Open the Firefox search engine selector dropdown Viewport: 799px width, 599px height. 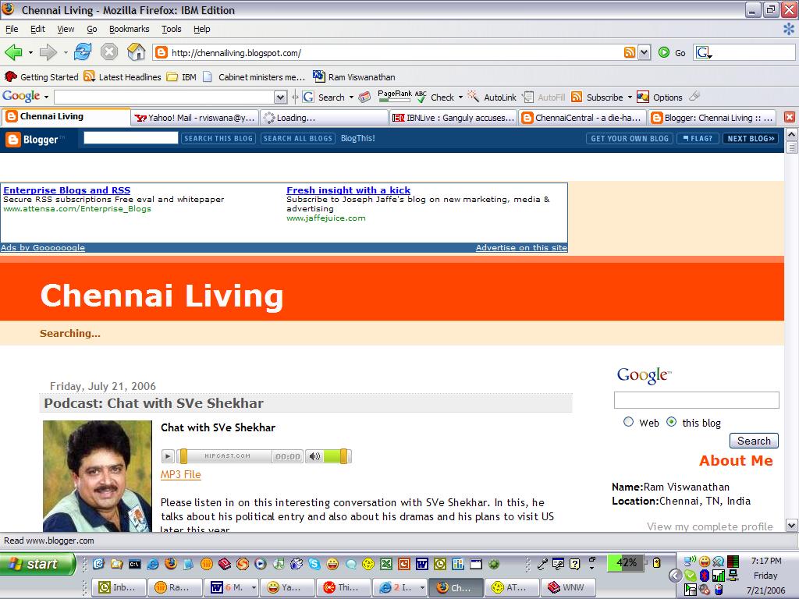pos(704,52)
